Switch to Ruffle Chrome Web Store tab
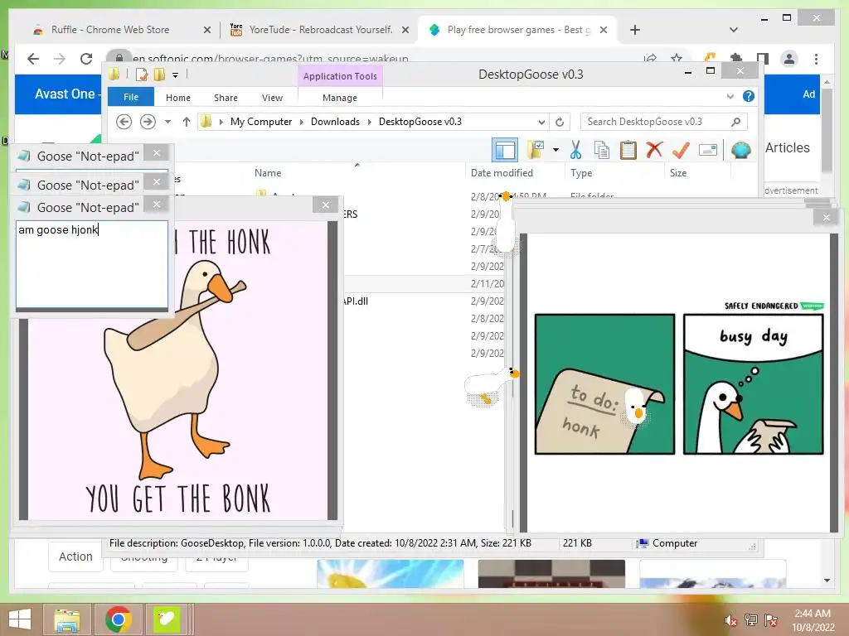The image size is (849, 636). click(110, 30)
